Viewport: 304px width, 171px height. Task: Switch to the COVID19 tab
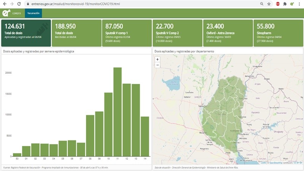pos(16,13)
